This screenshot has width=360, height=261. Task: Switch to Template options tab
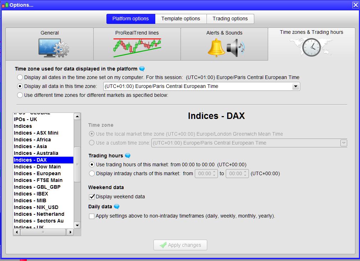181,19
